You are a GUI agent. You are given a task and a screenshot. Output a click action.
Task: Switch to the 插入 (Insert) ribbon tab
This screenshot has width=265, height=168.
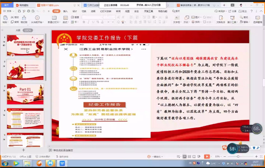[65, 12]
